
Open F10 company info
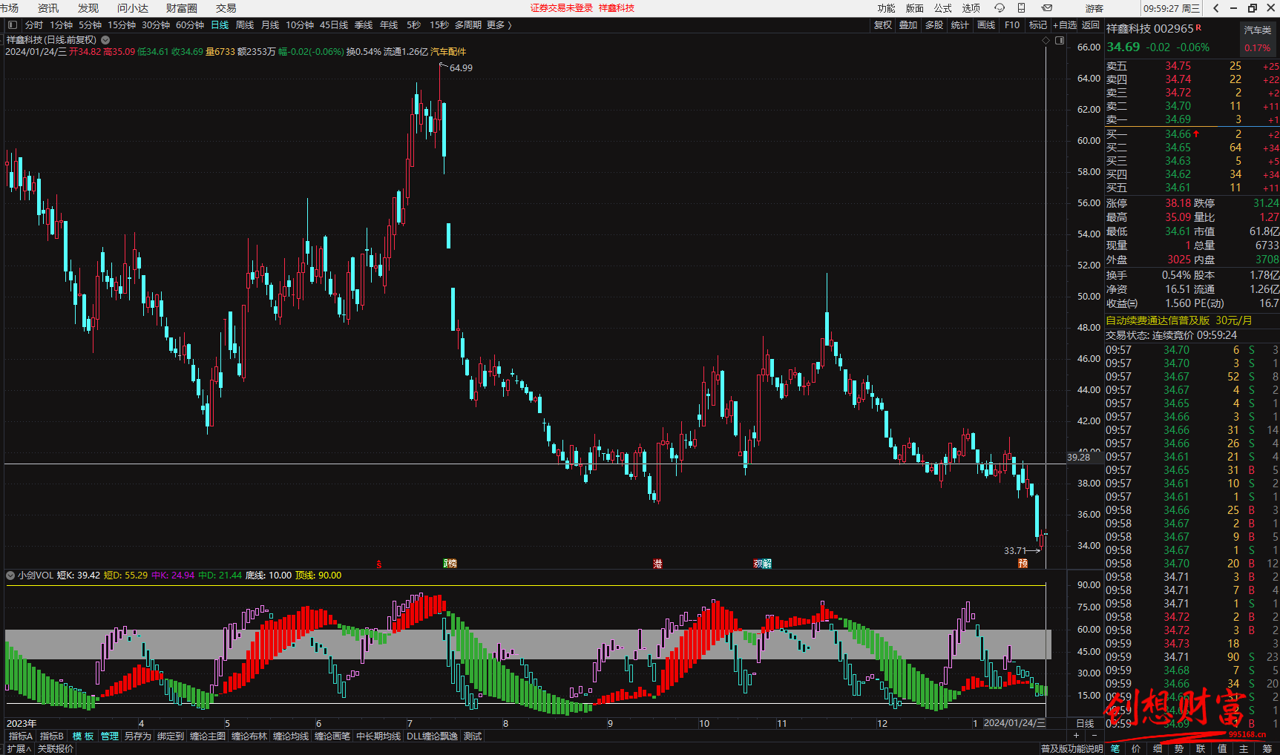tap(1012, 25)
